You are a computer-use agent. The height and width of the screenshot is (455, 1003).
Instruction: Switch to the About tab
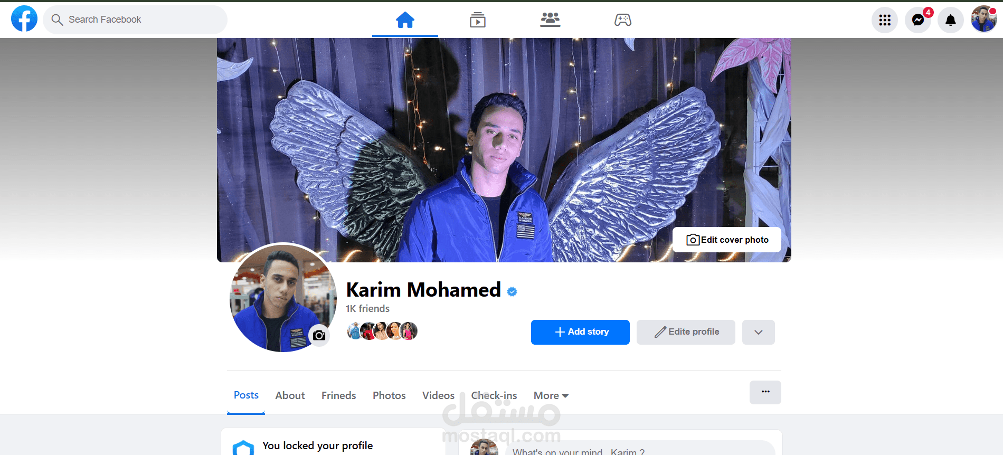coord(290,395)
